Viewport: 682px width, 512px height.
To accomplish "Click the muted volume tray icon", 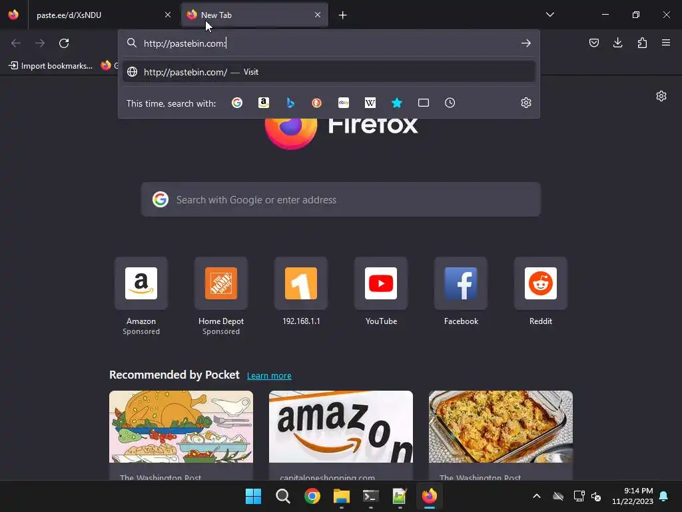I will point(596,496).
